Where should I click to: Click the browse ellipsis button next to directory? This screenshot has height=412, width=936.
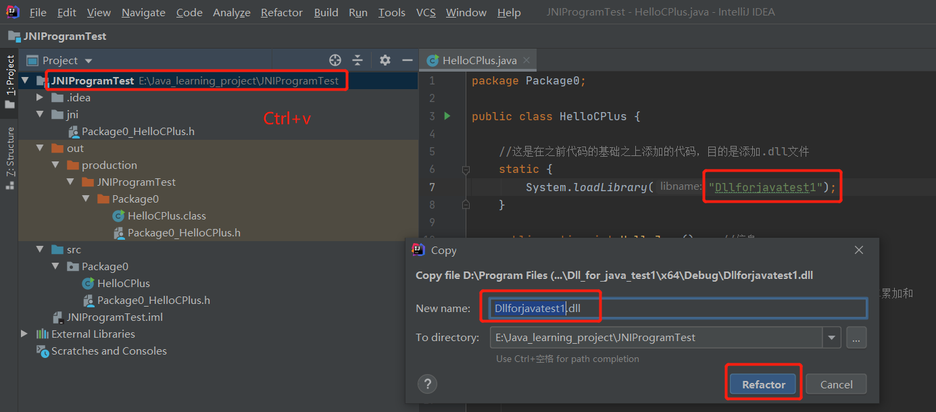pyautogui.click(x=856, y=337)
